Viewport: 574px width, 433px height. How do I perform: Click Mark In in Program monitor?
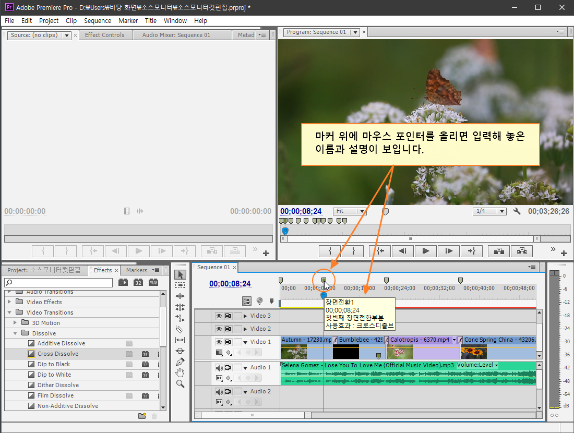pos(330,251)
